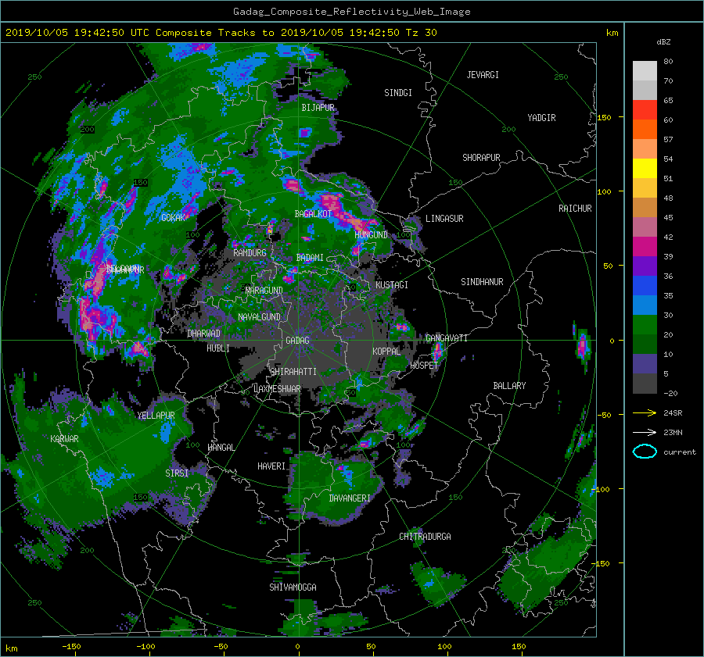The width and height of the screenshot is (704, 657).
Task: Click the GADAG radar center label
Action: point(298,341)
